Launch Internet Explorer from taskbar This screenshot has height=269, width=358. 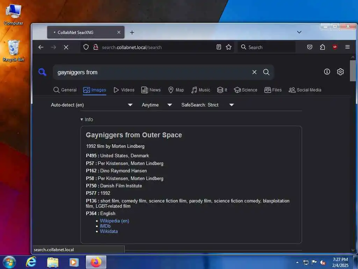31,262
